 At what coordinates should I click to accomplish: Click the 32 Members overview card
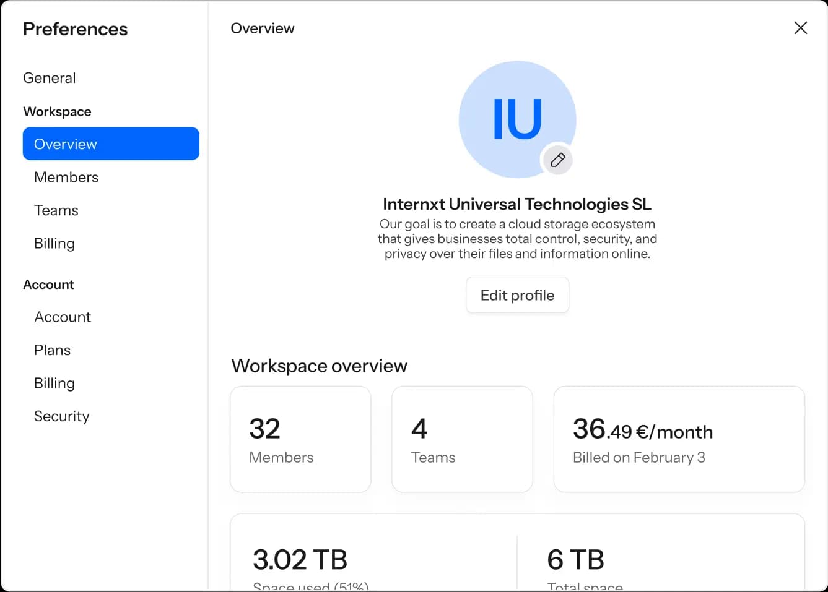[300, 439]
